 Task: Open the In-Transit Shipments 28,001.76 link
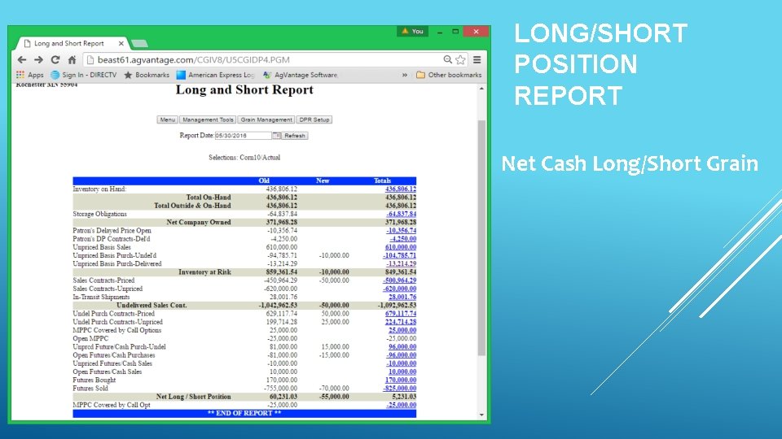[402, 297]
